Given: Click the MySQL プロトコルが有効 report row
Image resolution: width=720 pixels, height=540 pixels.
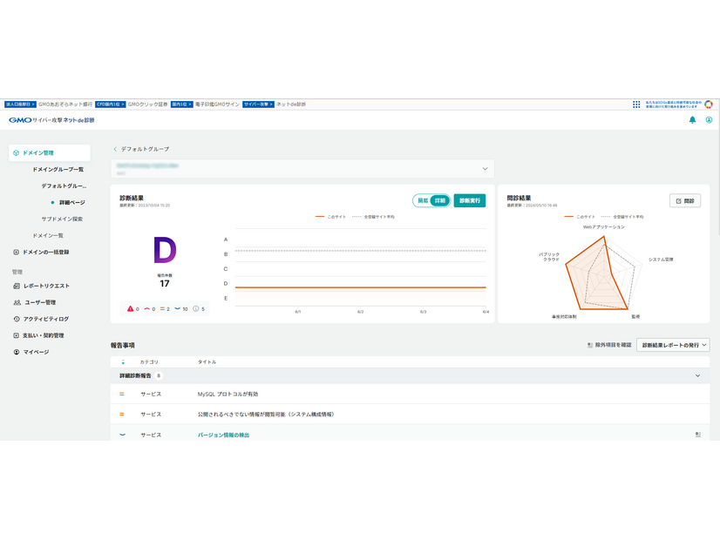Looking at the screenshot, I should (x=230, y=394).
